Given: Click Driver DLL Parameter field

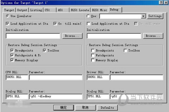Looking at the screenshot, I should click(x=137, y=77).
